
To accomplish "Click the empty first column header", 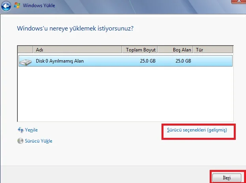I will click(x=26, y=50).
